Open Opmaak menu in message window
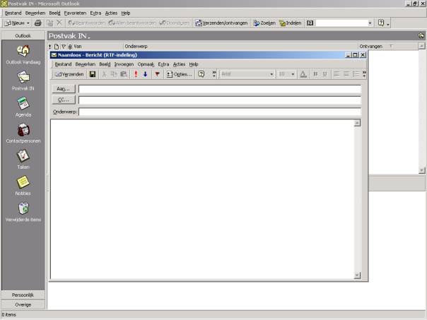Screen dimensions: 427x320 (146, 64)
